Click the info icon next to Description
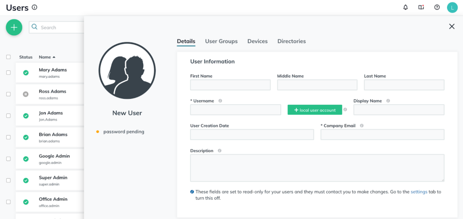Screen dimensions: 463x219 [219, 151]
